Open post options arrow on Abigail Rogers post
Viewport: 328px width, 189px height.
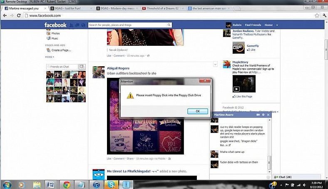[x=215, y=64]
